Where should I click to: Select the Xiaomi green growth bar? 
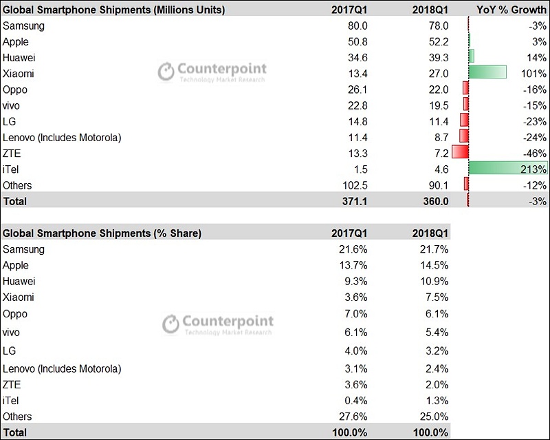point(487,72)
